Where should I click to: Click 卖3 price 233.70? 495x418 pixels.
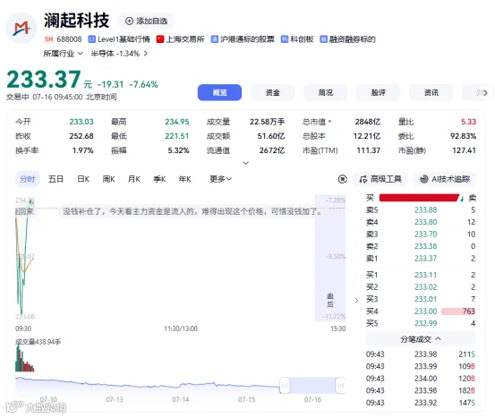pyautogui.click(x=425, y=235)
